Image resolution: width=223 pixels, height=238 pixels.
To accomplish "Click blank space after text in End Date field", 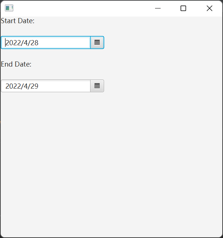I will pos(64,86).
